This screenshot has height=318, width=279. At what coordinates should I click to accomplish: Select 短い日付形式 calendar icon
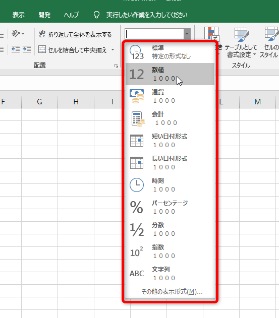[136, 141]
